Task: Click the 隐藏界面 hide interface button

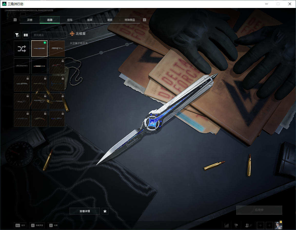Action: coord(37,225)
